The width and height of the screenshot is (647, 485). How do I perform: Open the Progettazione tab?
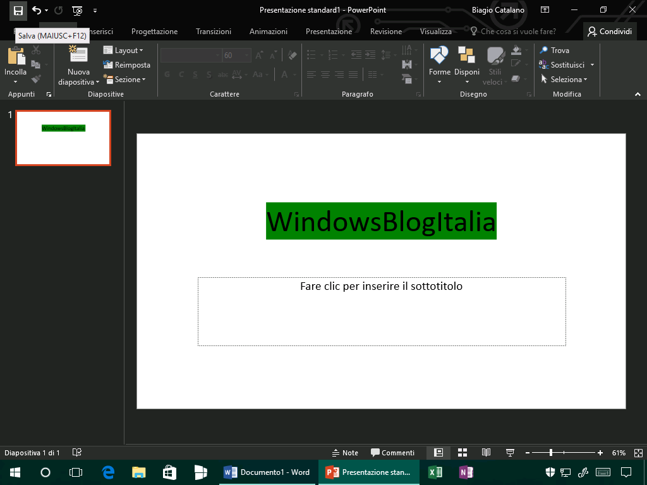pos(154,32)
